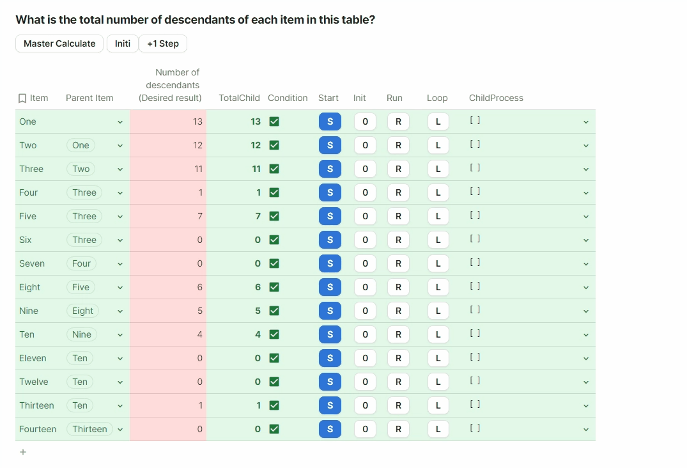Click the desired result cell for Eight
This screenshot has width=687, height=468.
pyautogui.click(x=168, y=287)
